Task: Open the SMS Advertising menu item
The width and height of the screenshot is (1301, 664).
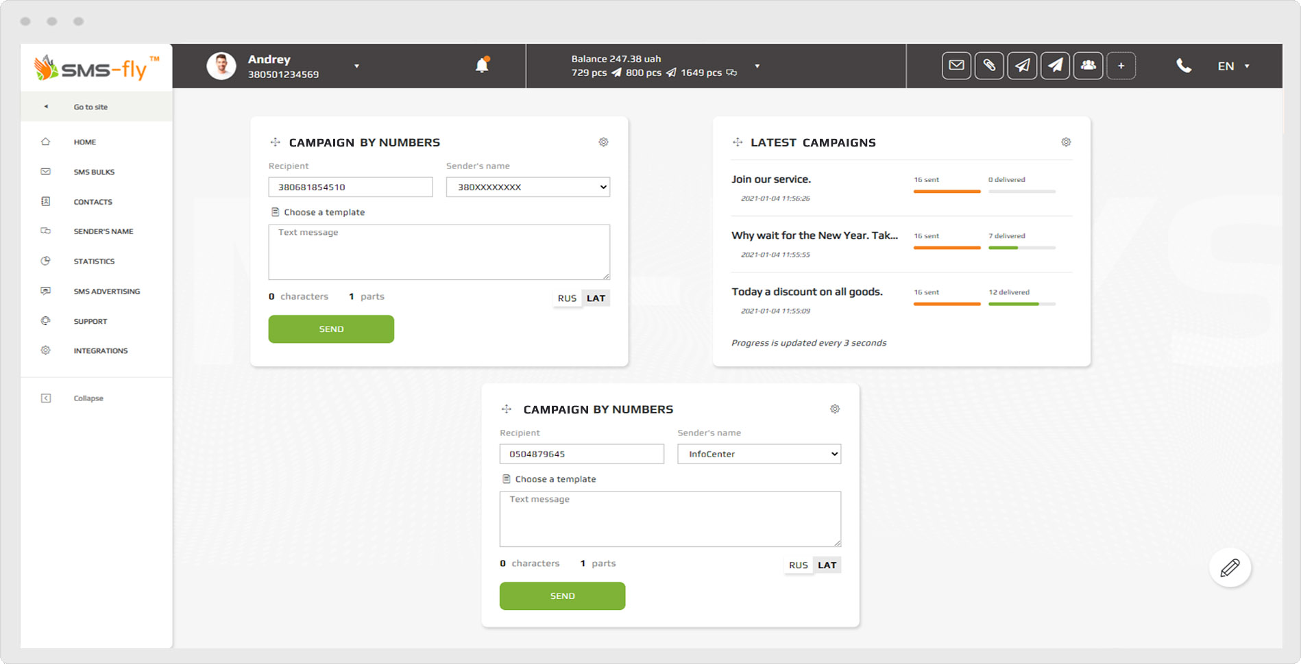Action: click(x=106, y=292)
